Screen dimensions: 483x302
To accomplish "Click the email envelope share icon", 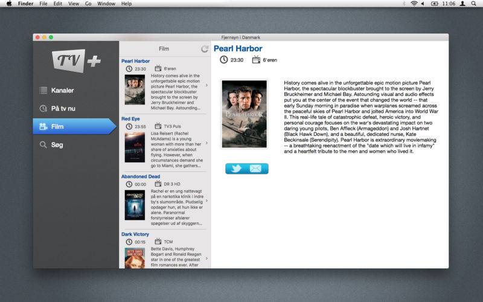I will pos(256,169).
